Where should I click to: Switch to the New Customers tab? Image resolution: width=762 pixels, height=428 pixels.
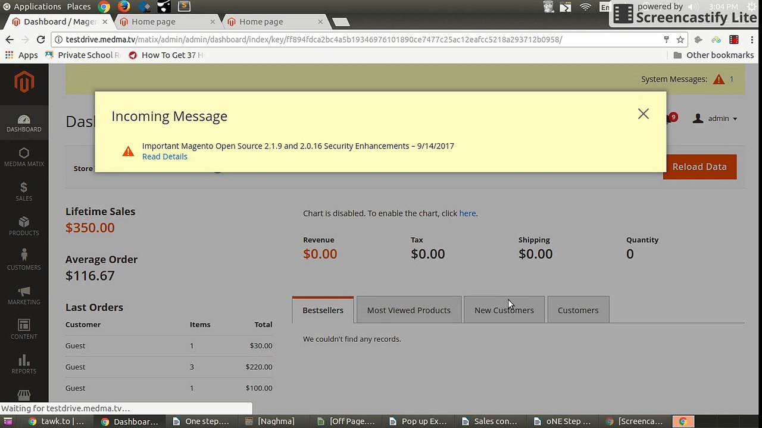coord(504,310)
